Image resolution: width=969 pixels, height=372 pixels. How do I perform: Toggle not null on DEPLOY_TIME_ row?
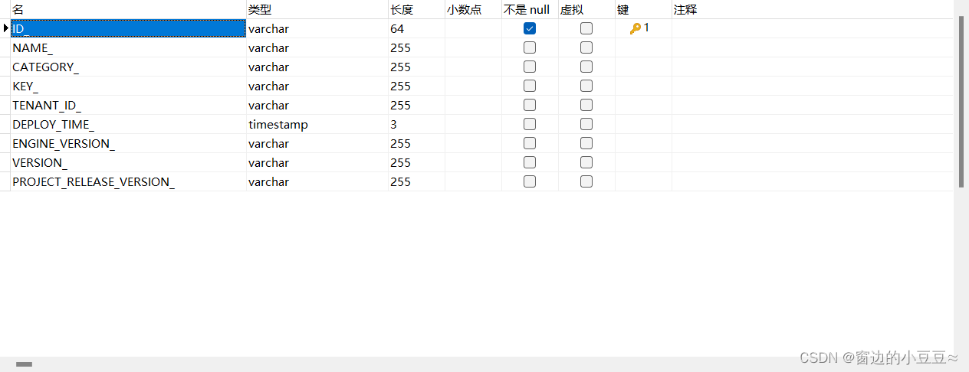point(530,124)
